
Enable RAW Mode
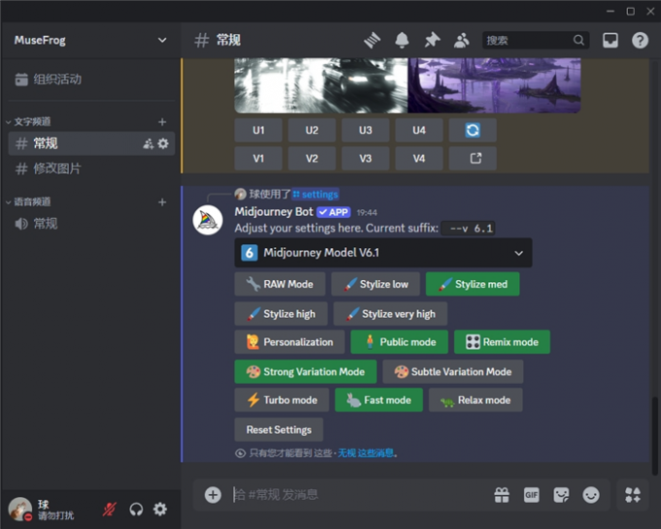click(x=280, y=284)
